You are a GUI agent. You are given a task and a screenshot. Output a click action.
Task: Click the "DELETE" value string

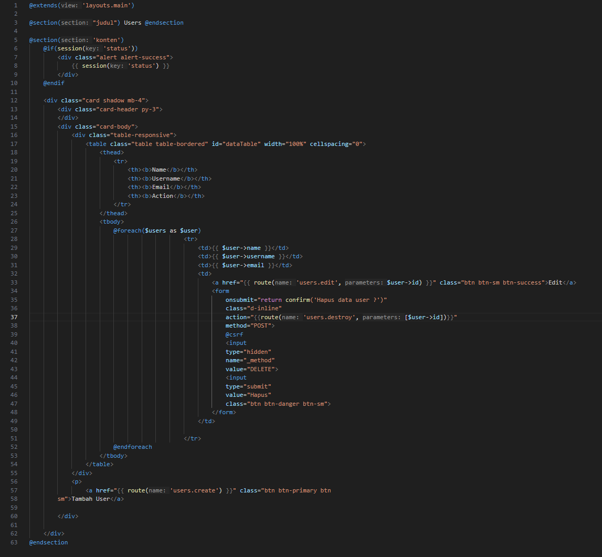260,369
